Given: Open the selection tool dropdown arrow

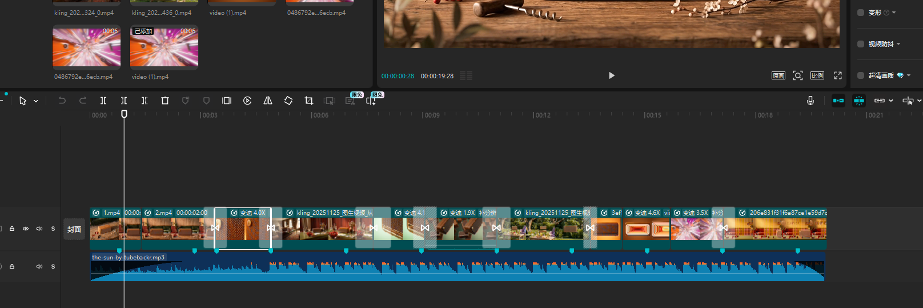Looking at the screenshot, I should point(36,101).
